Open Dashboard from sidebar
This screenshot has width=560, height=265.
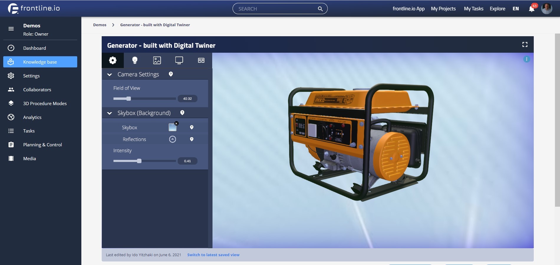pyautogui.click(x=40, y=48)
